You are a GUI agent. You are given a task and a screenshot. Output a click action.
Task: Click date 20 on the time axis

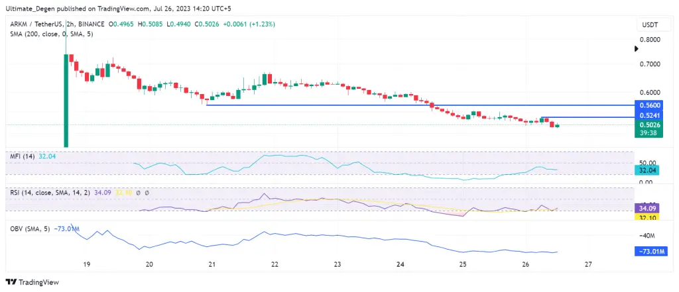tap(149, 264)
